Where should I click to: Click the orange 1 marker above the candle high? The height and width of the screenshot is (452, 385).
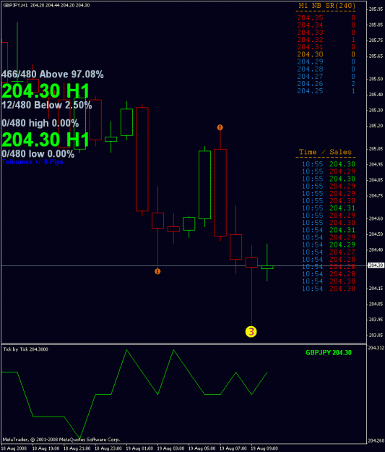point(220,127)
